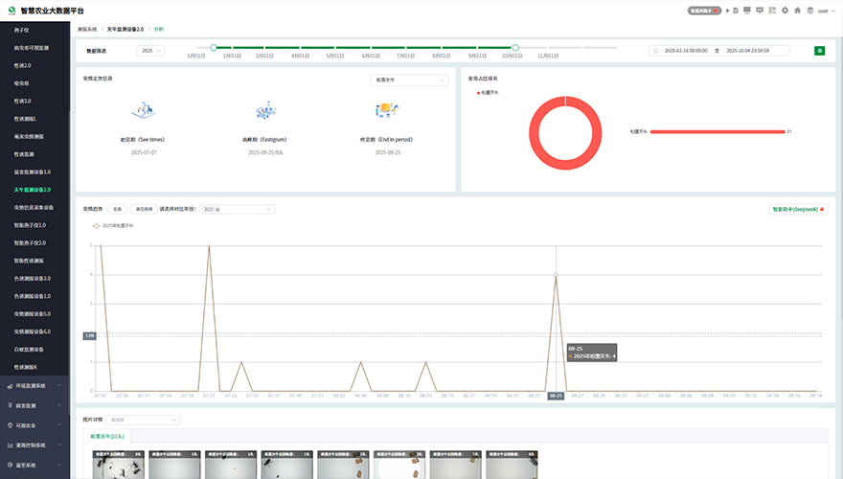Switch to the 松墨天牛(21头) image tab
Viewport: 843px width, 479px height.
point(110,436)
